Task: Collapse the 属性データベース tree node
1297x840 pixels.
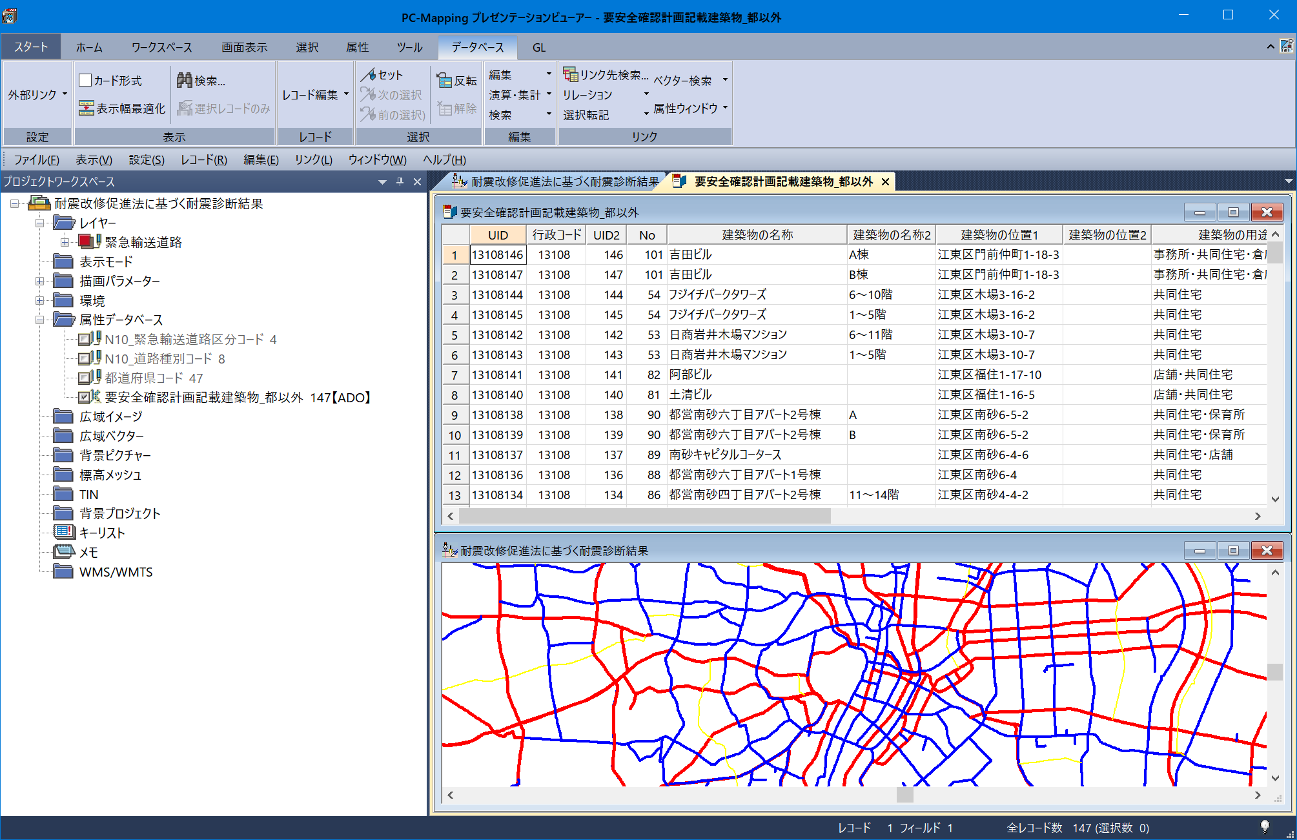Action: click(40, 320)
